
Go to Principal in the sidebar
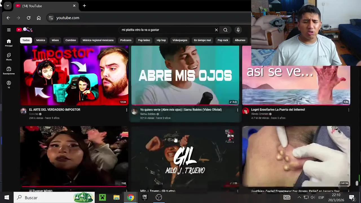point(9,43)
